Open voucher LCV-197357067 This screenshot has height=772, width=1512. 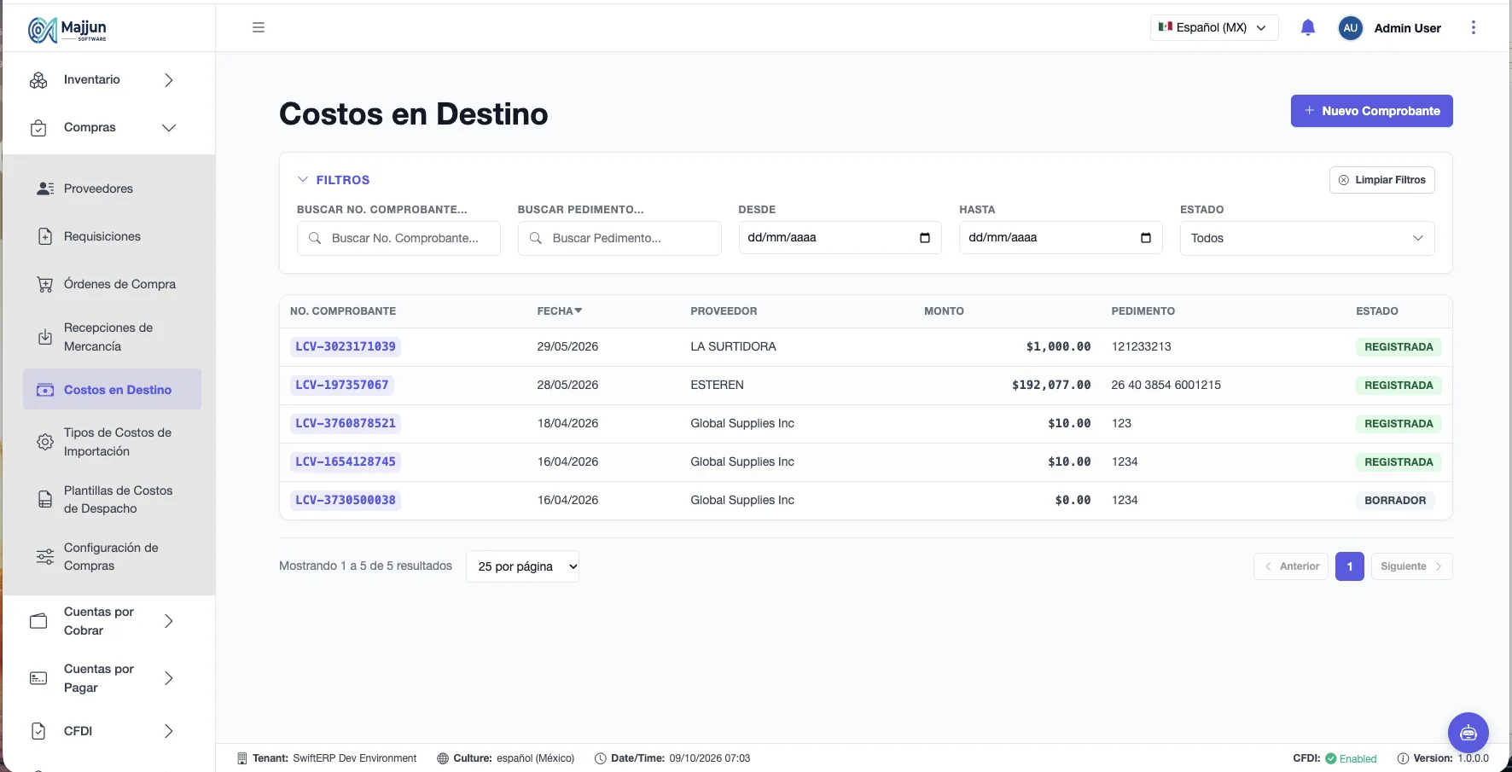(x=342, y=385)
